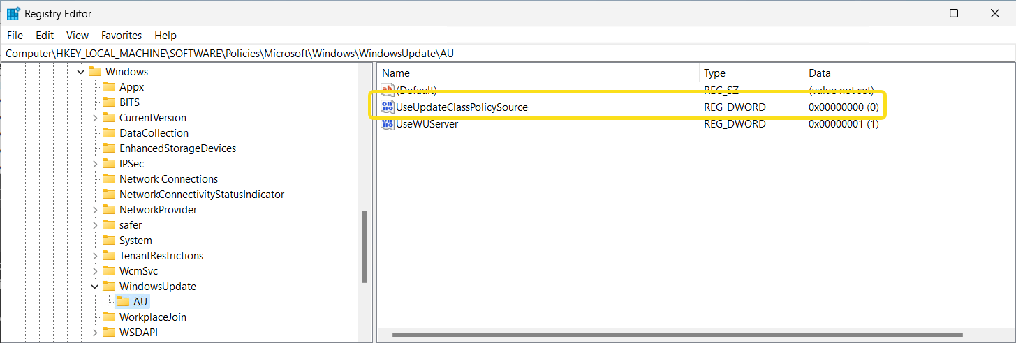Select the CurrentVersion folder icon
Screen dimensions: 1016x343
[x=109, y=118]
